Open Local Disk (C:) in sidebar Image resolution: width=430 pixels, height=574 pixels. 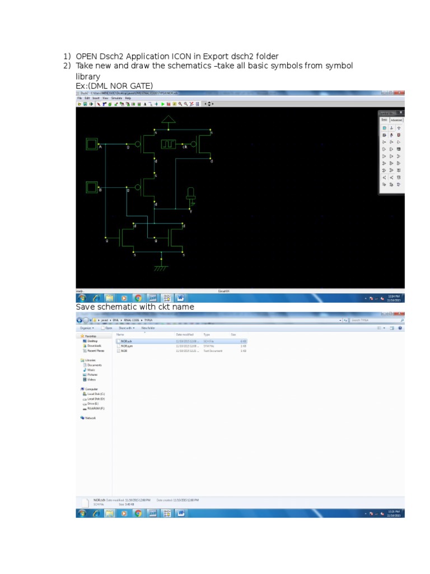tap(94, 394)
